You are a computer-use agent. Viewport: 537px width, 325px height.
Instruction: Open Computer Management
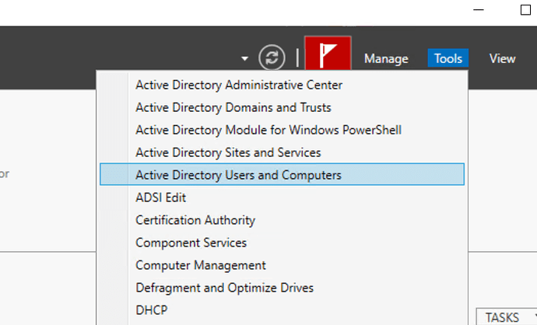click(201, 265)
